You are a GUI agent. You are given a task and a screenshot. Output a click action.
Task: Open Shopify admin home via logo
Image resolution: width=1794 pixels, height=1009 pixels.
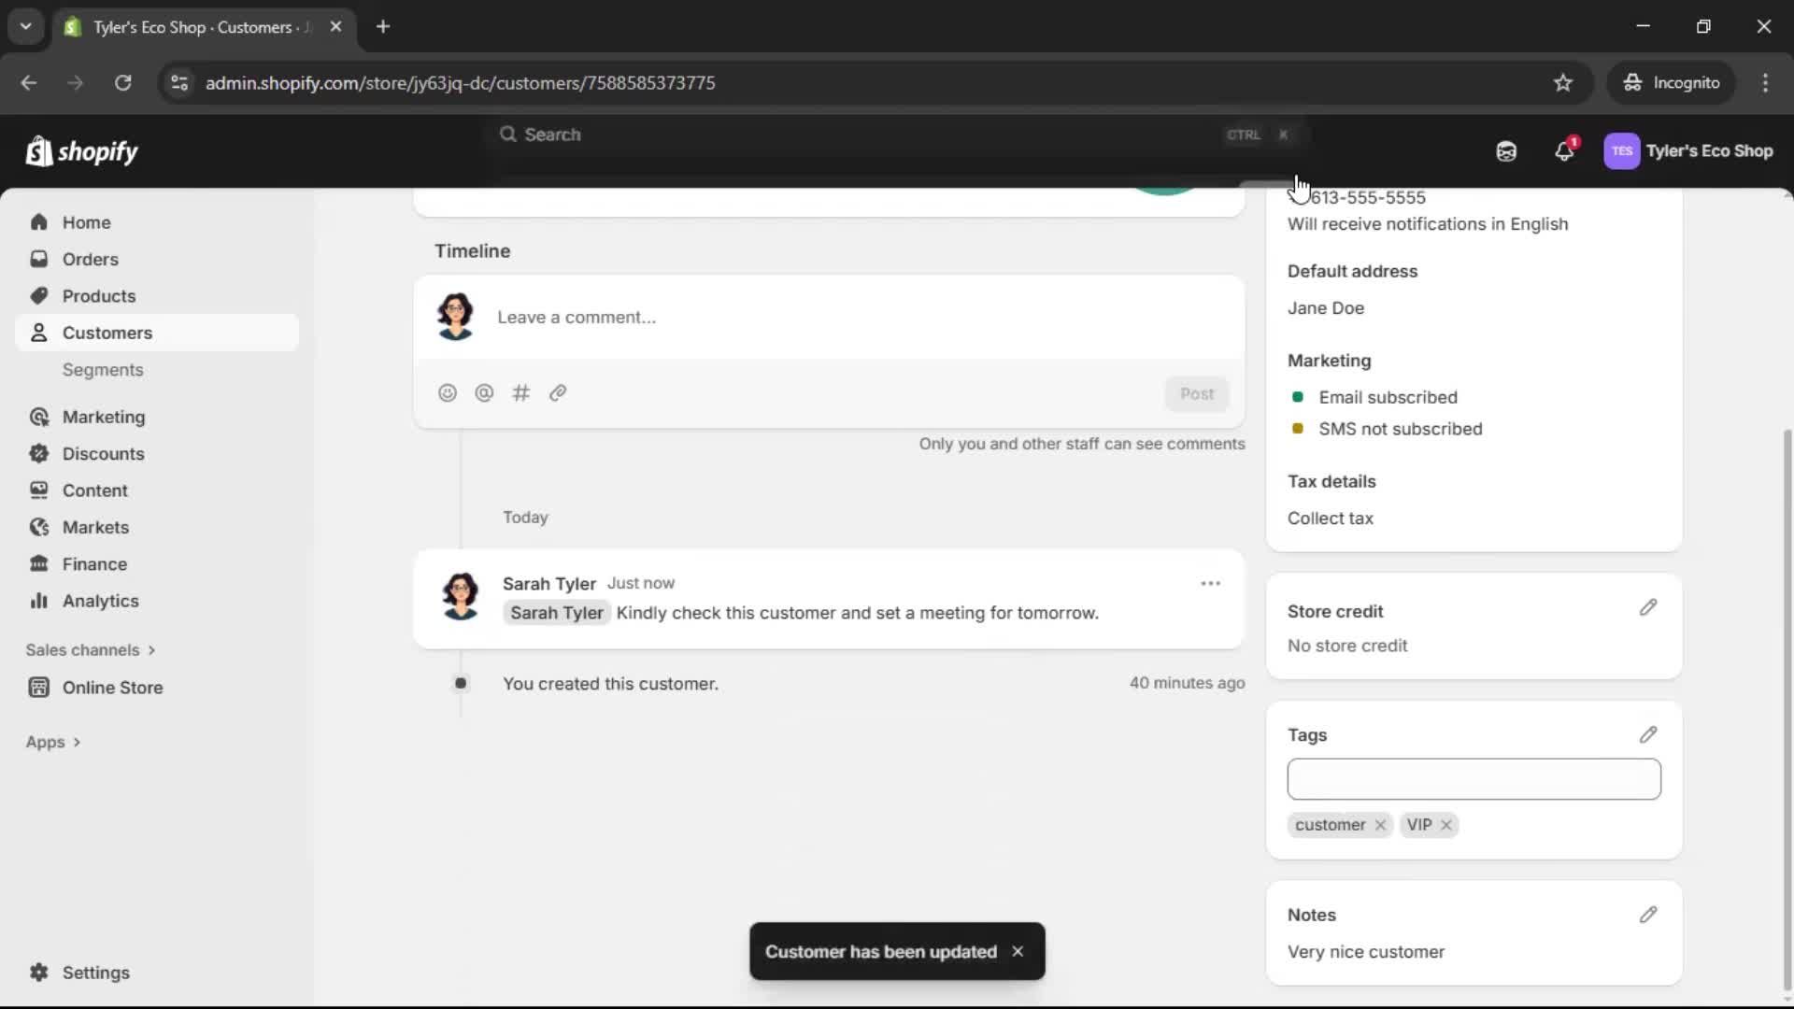tap(82, 150)
